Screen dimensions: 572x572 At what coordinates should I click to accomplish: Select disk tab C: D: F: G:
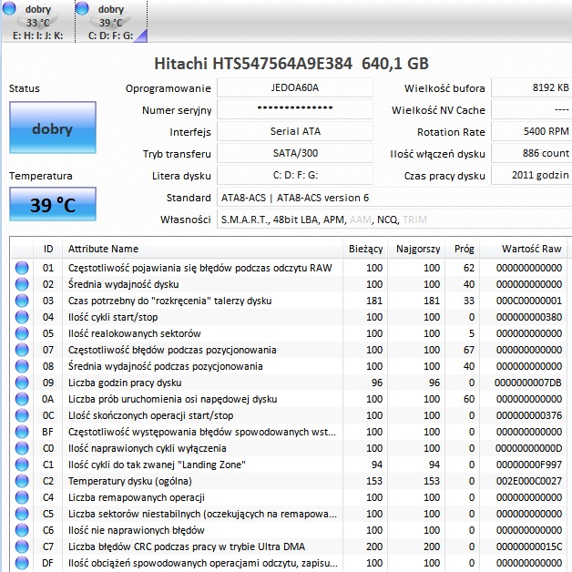(x=111, y=21)
